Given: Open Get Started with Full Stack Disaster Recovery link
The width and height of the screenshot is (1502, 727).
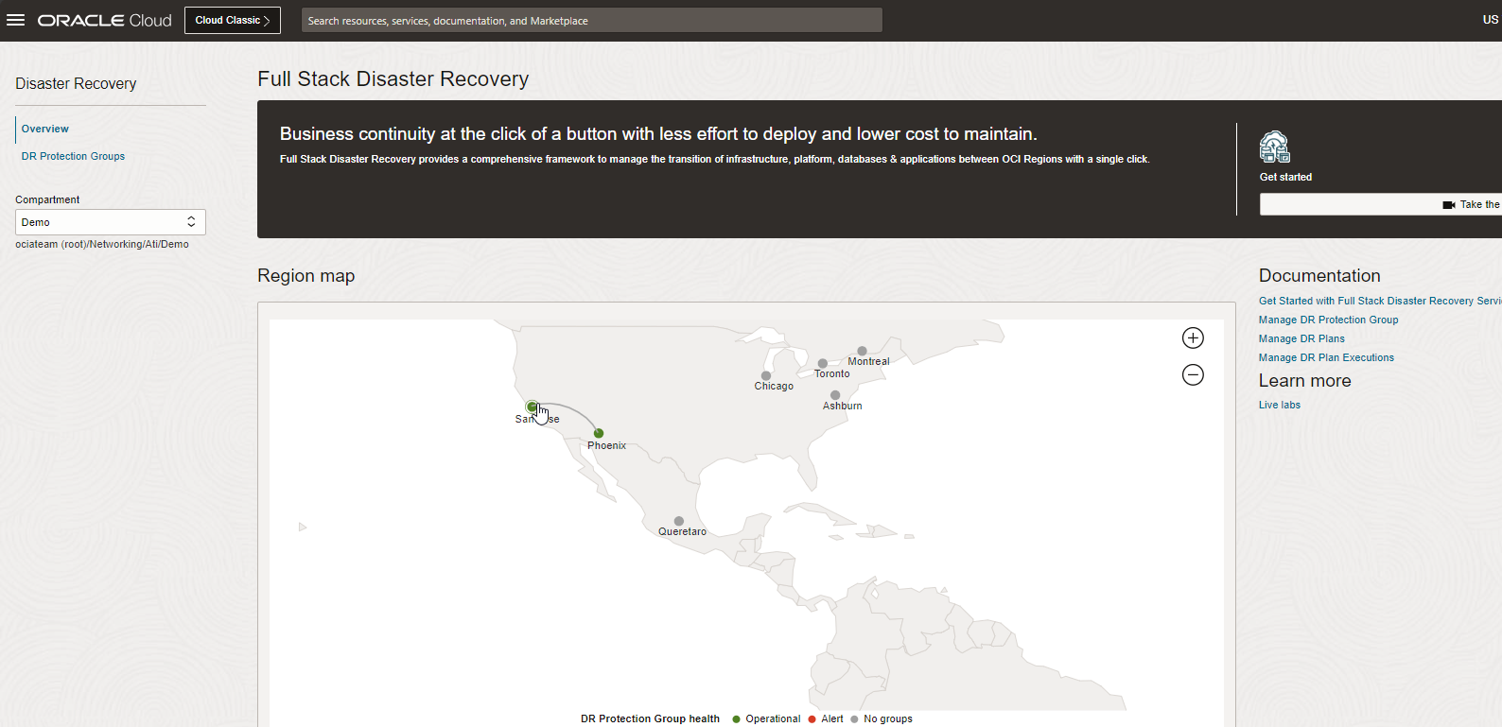Looking at the screenshot, I should tap(1380, 301).
